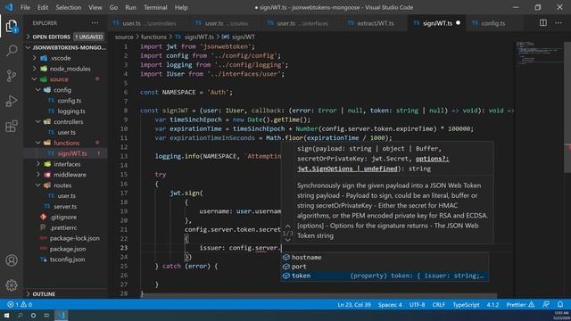Select hostname autocomplete suggestion
Viewport: 571px width, 321px height.
[x=385, y=258]
